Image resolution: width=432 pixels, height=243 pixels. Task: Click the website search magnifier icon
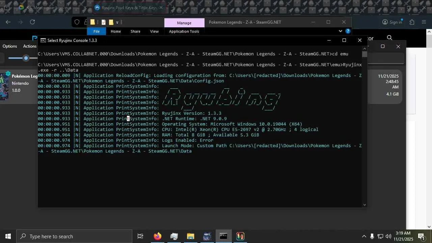tap(389, 38)
